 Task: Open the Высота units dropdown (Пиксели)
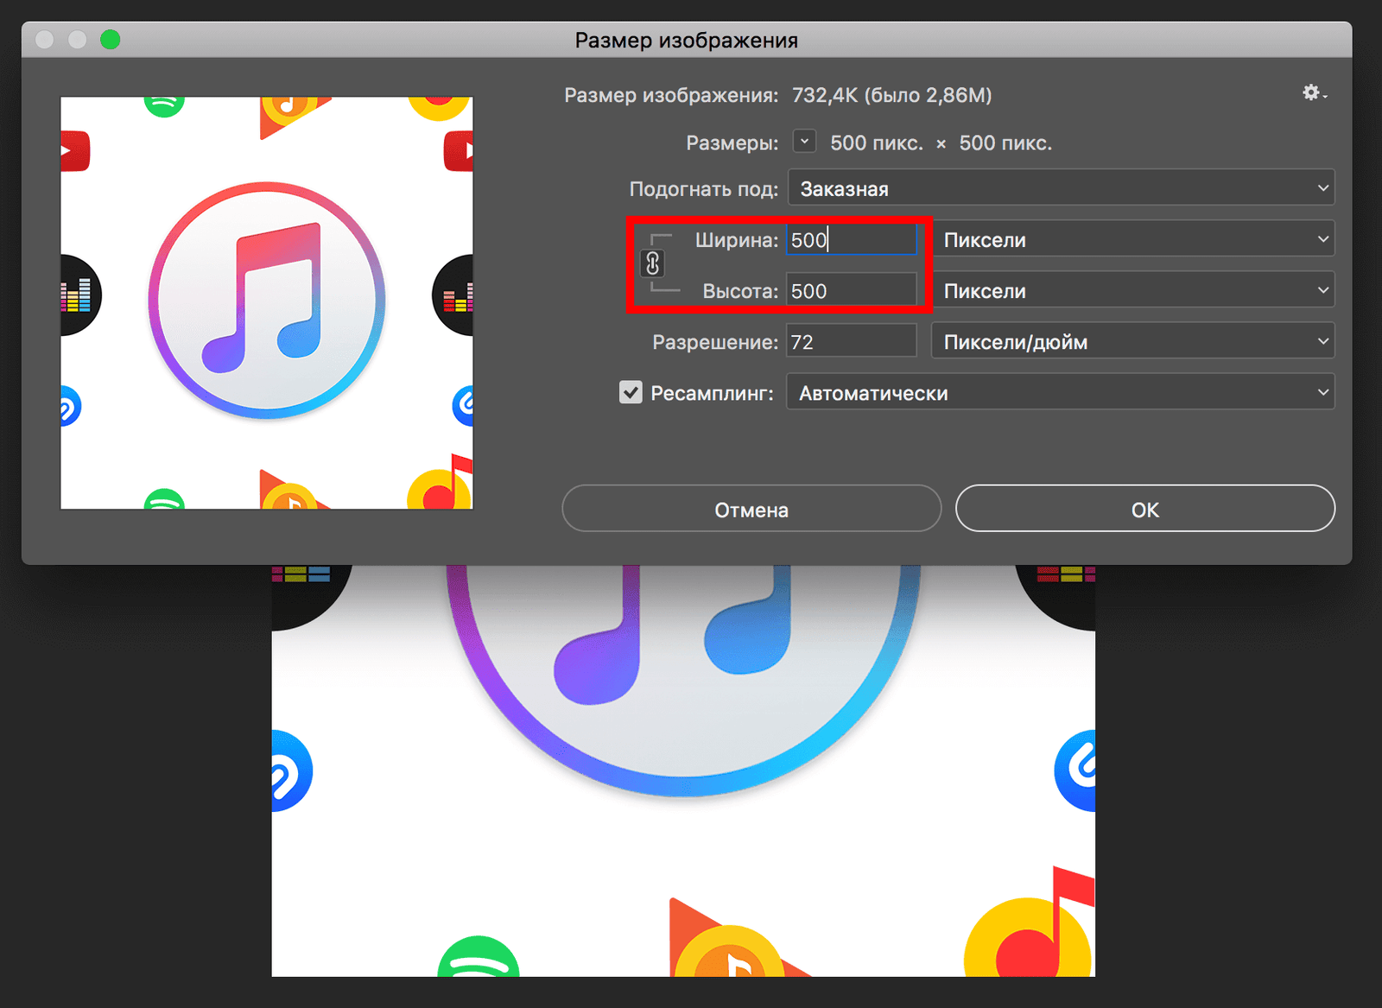tap(1132, 291)
